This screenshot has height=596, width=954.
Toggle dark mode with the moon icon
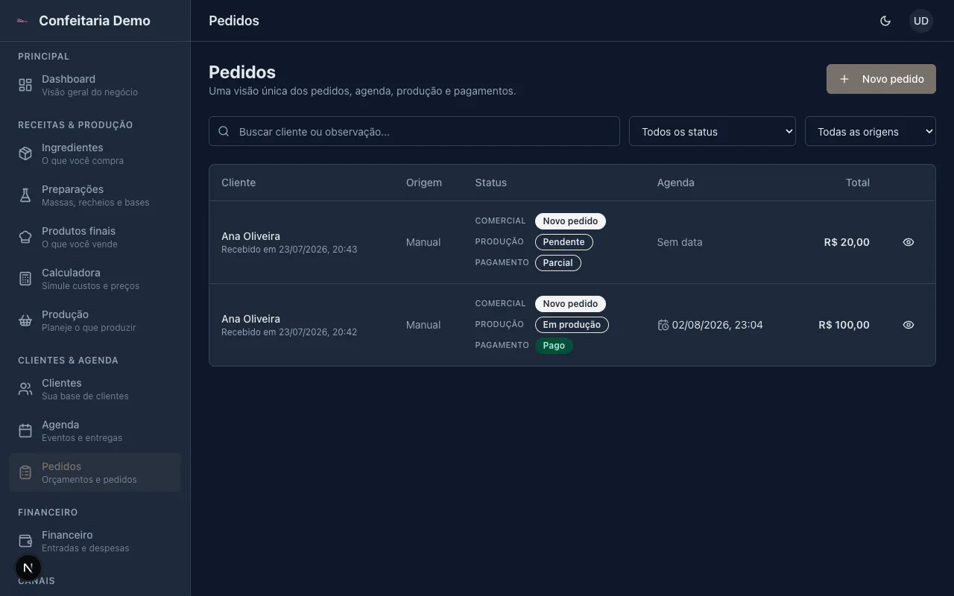point(885,21)
